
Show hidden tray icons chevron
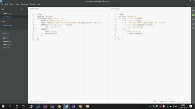click(x=150, y=106)
